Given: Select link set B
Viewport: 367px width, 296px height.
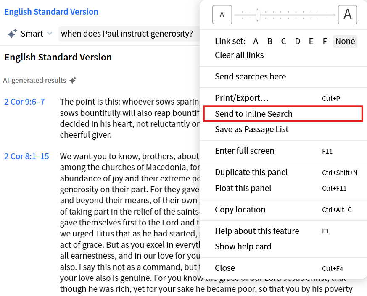Looking at the screenshot, I should (x=269, y=42).
